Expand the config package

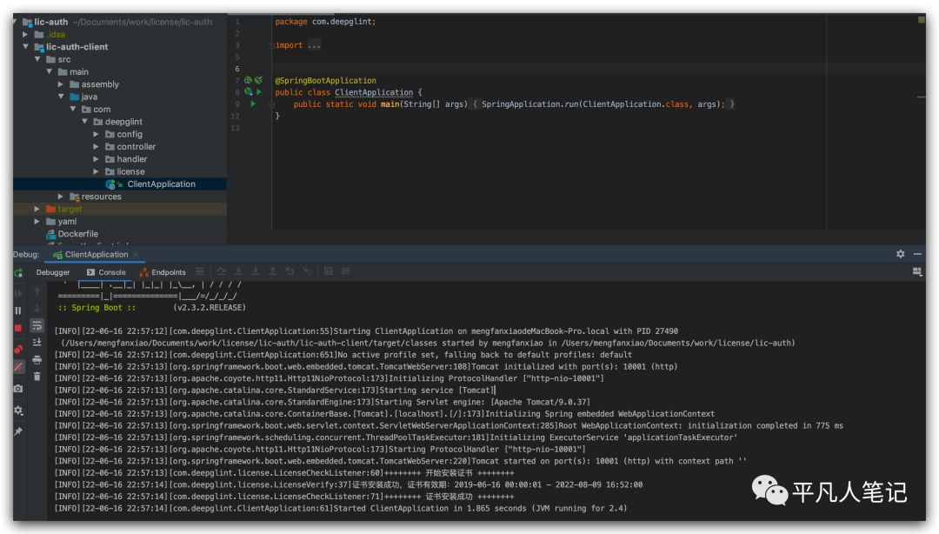click(x=96, y=134)
